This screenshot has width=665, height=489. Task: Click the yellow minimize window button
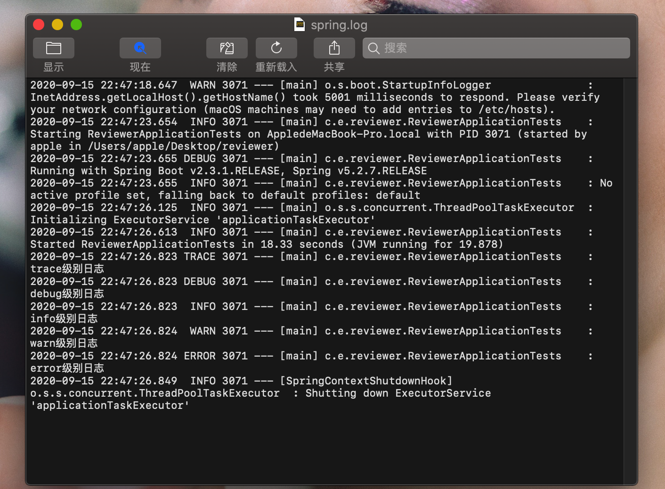pos(57,24)
